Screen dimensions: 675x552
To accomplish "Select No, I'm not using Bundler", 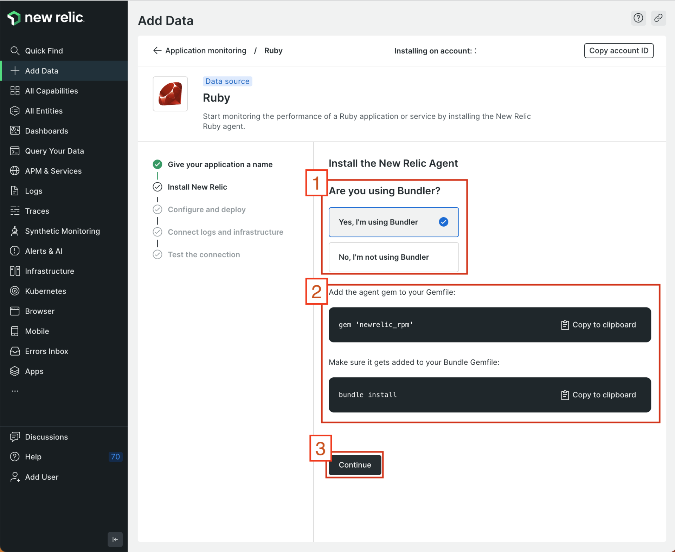I will tap(393, 257).
